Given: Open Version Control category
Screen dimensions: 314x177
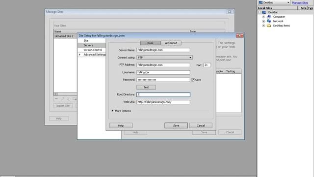Looking at the screenshot, I should pyautogui.click(x=93, y=50).
